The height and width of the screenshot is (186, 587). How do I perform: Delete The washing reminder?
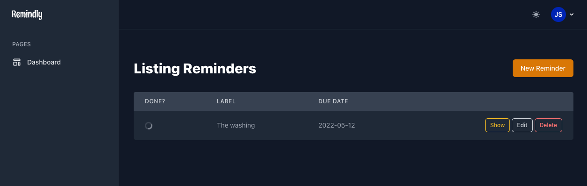pyautogui.click(x=548, y=125)
